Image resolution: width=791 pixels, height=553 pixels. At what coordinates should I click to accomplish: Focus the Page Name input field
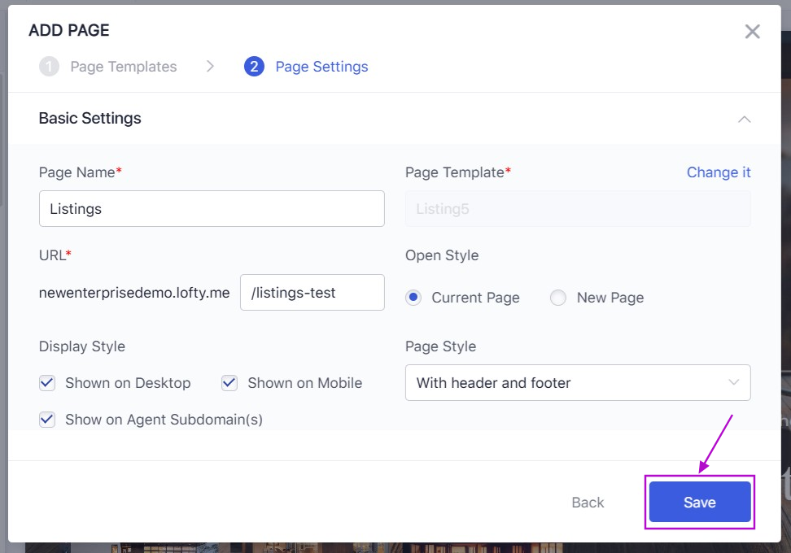212,209
